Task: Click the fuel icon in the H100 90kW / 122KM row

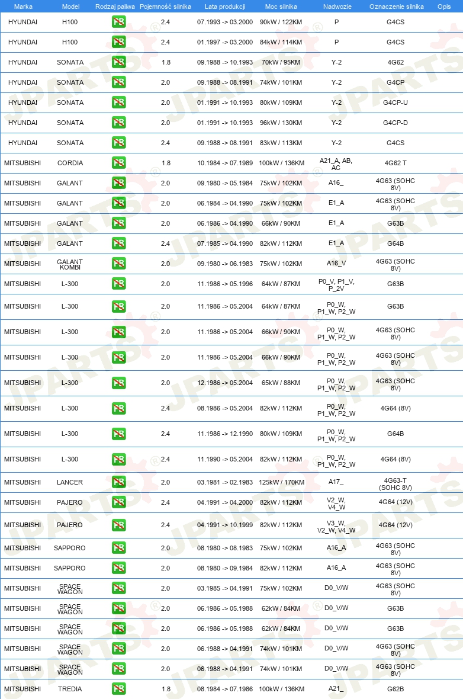Action: point(118,22)
